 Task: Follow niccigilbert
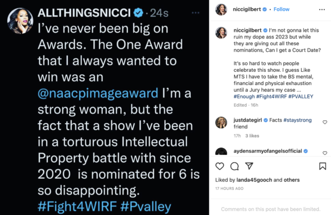click(x=281, y=9)
